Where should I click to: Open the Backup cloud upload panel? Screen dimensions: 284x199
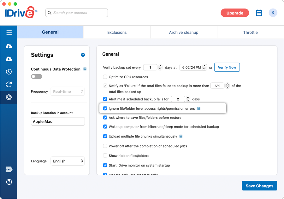click(9, 46)
